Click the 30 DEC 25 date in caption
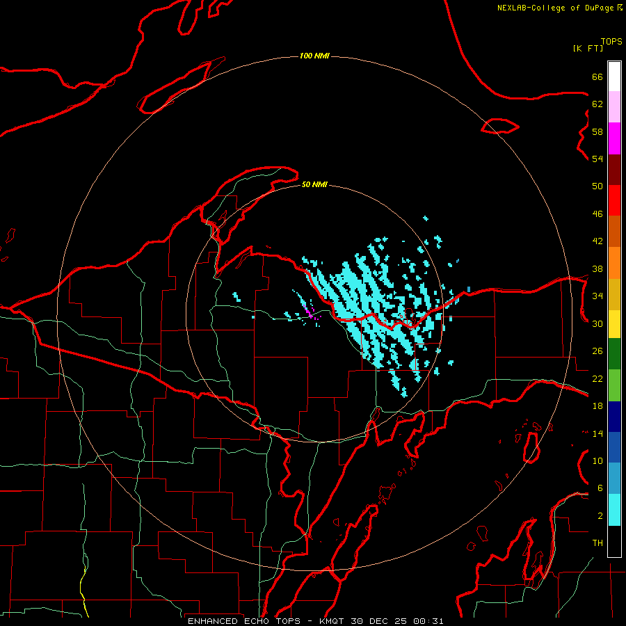The height and width of the screenshot is (626, 626). (x=379, y=621)
